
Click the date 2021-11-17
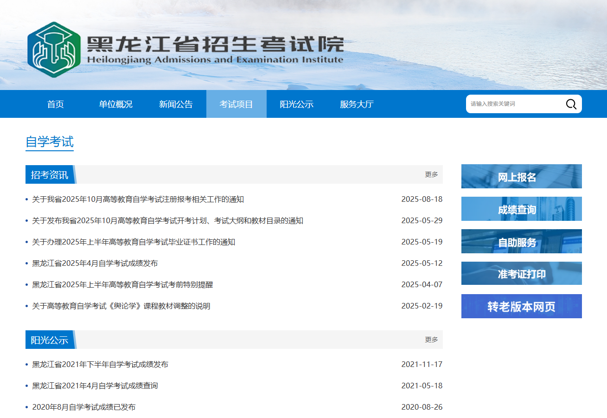tap(422, 365)
